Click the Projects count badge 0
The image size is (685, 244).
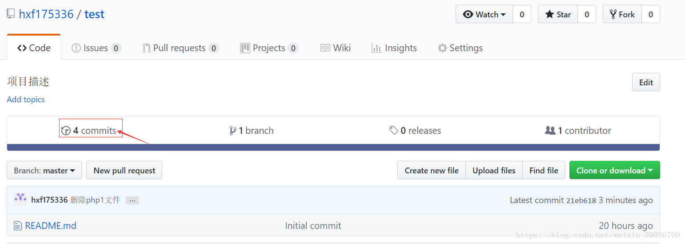[x=293, y=48]
